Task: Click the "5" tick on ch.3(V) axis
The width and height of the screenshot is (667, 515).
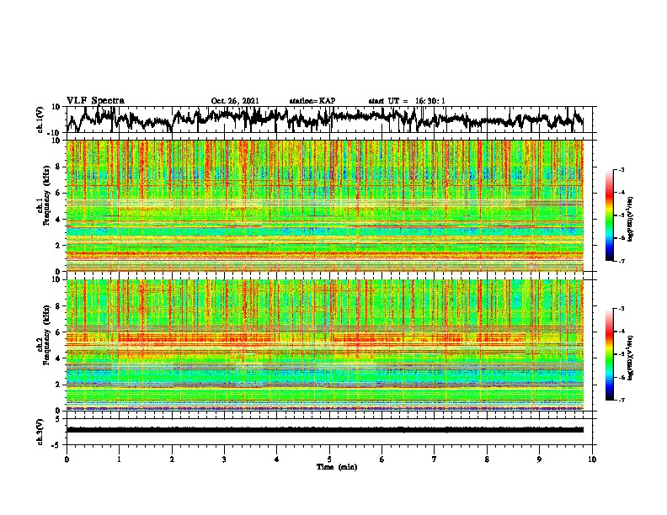Action: (59, 419)
